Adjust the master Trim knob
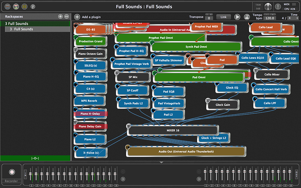 [x=268, y=7]
